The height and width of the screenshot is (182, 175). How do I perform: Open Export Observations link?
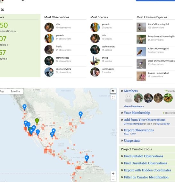pyautogui.click(x=139, y=130)
